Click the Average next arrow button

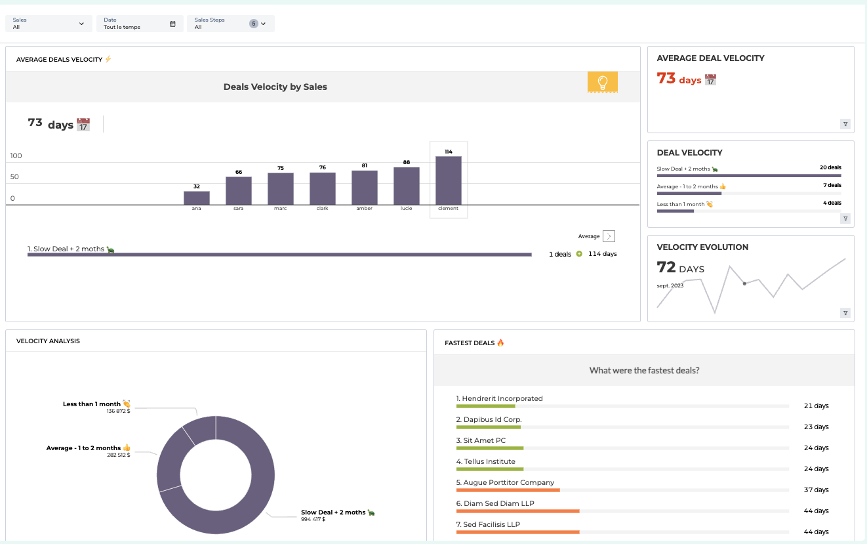609,236
